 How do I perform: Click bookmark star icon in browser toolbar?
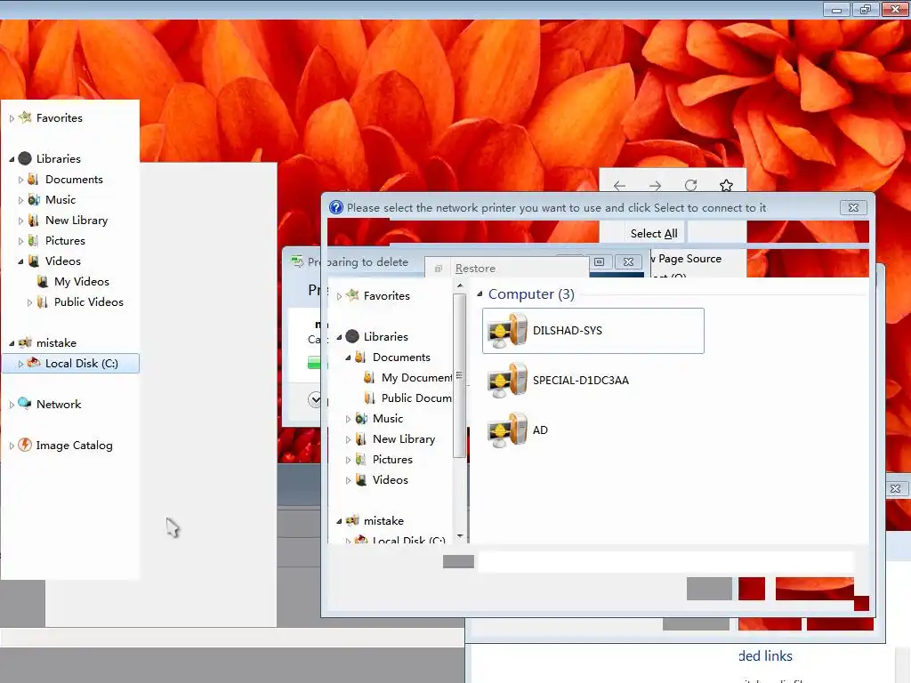tap(726, 185)
